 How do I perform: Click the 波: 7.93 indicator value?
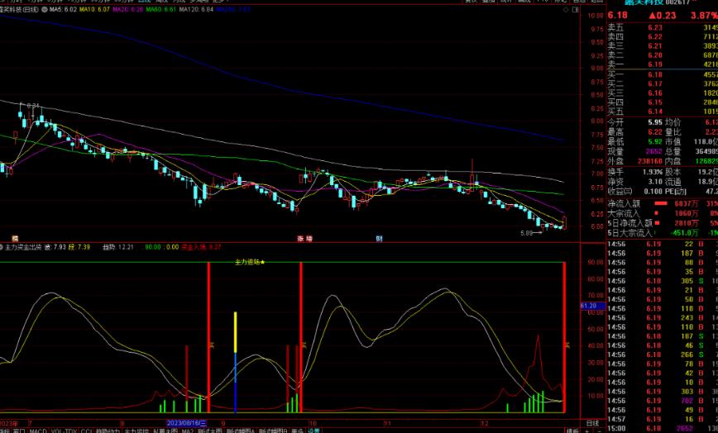click(x=55, y=247)
